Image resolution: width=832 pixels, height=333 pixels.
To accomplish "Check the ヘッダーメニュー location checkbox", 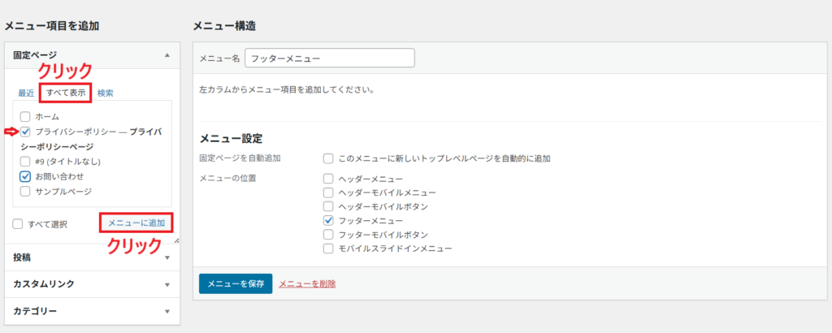I will [328, 179].
